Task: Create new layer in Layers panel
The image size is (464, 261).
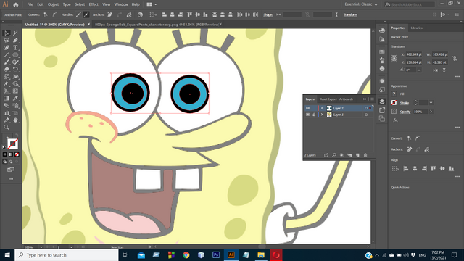Action: (357, 155)
